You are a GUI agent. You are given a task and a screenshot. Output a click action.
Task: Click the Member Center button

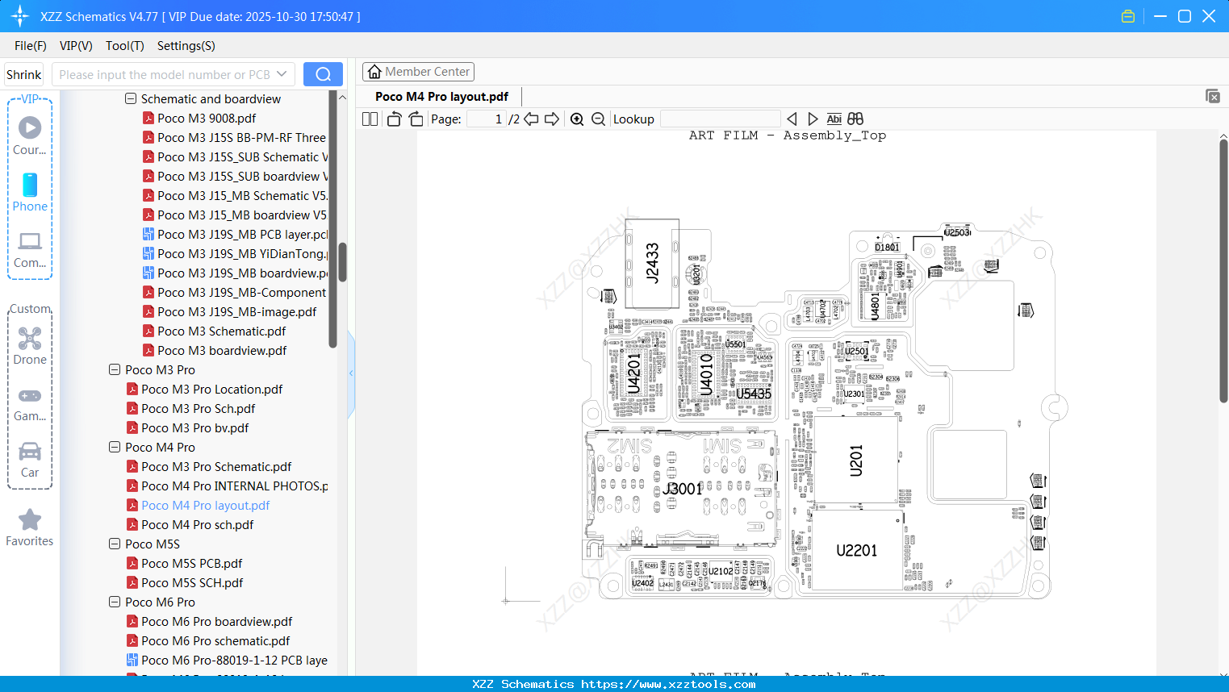tap(418, 71)
